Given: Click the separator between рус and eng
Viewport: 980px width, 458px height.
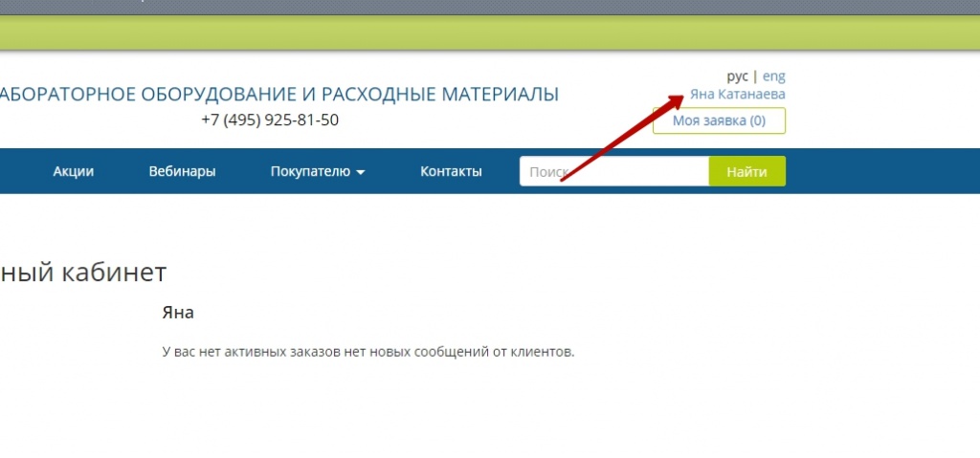Looking at the screenshot, I should click(x=755, y=76).
